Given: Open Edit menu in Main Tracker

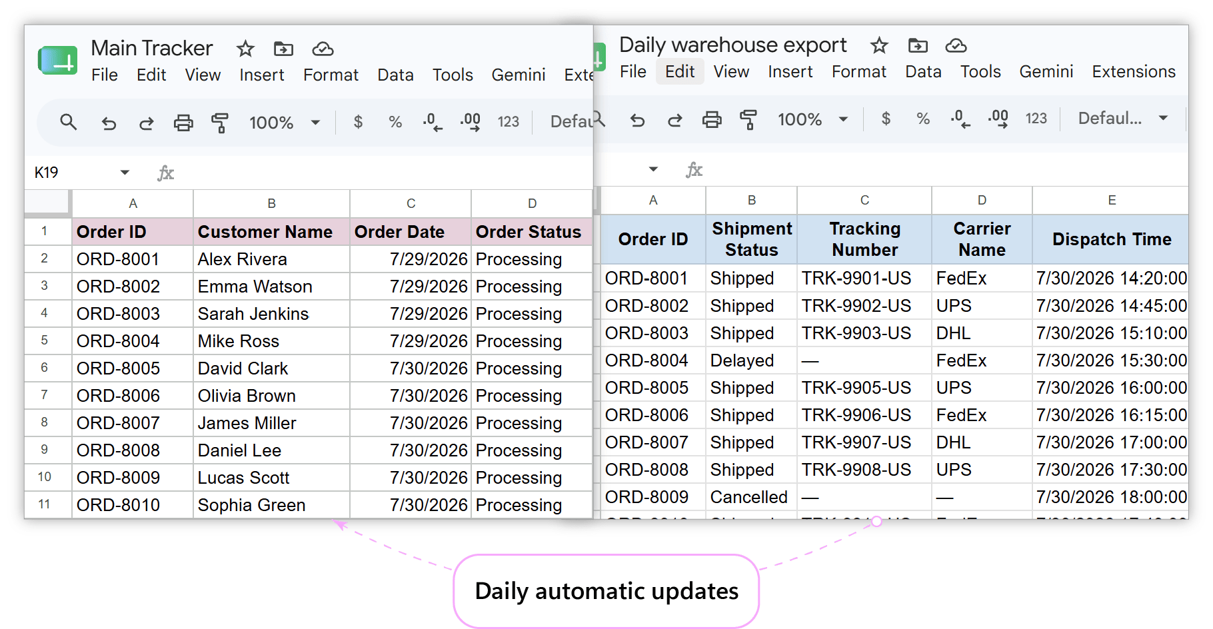Looking at the screenshot, I should tap(151, 75).
